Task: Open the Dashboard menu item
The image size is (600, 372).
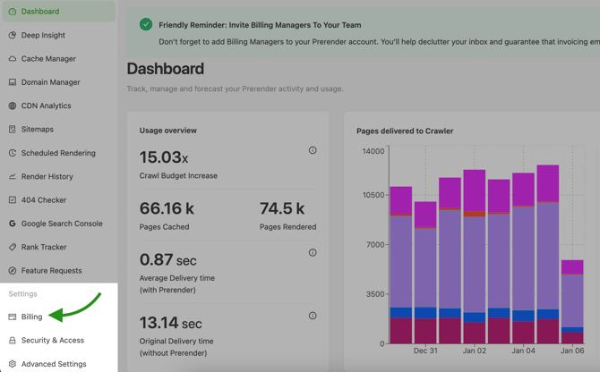Action: [58, 12]
